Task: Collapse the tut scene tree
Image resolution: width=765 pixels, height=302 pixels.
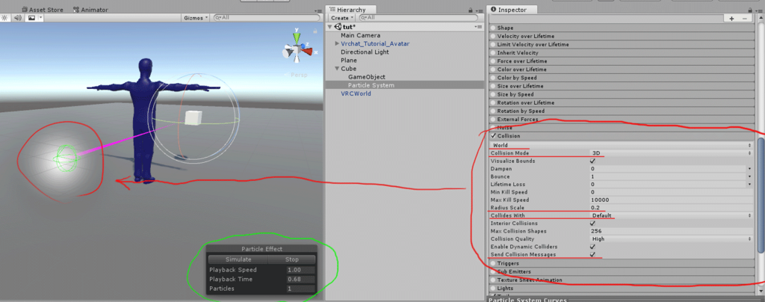Action: tap(330, 27)
